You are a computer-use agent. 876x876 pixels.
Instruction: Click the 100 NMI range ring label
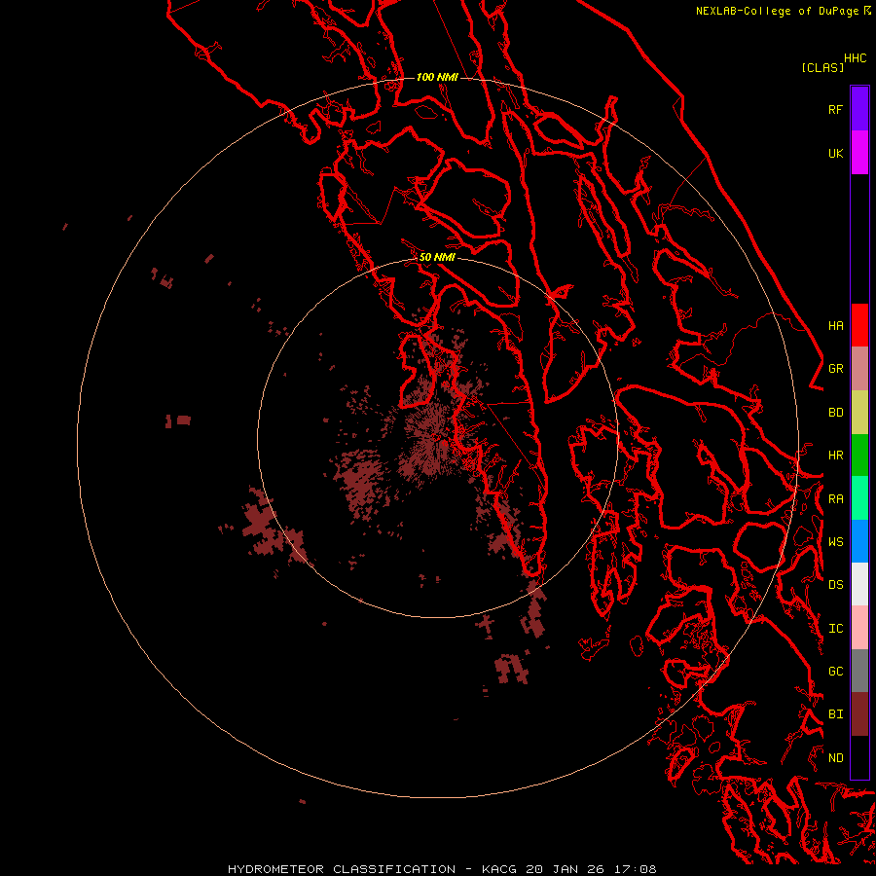[437, 77]
